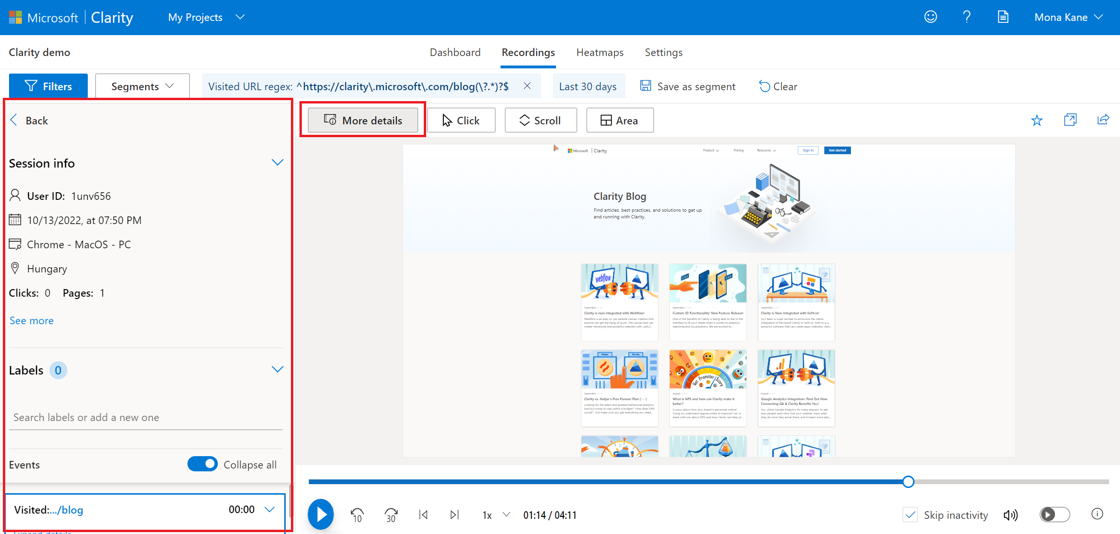Click the 01:14 / 04:11 time display
Viewport: 1120px width, 534px height.
click(x=550, y=515)
